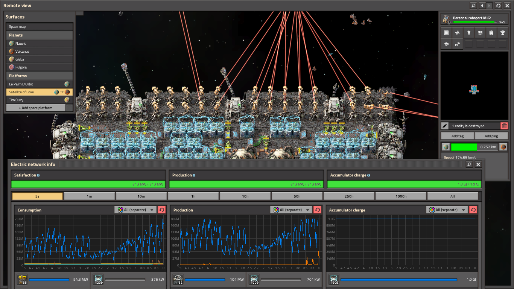The height and width of the screenshot is (289, 514).
Task: Click the info icon next to Production
Action: (194, 175)
